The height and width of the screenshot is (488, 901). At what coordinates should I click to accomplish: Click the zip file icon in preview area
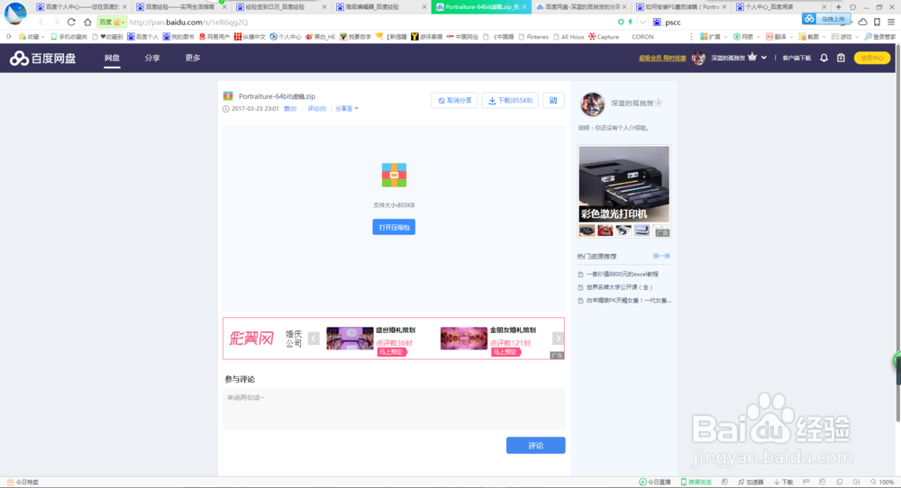point(395,175)
